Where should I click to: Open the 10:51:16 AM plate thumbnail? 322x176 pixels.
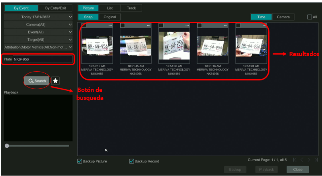pos(213,45)
